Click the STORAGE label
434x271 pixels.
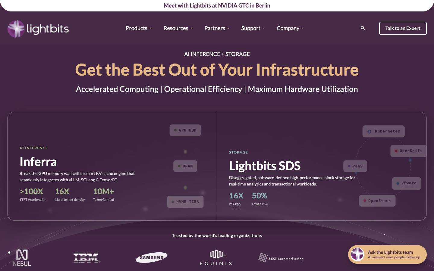click(x=238, y=152)
